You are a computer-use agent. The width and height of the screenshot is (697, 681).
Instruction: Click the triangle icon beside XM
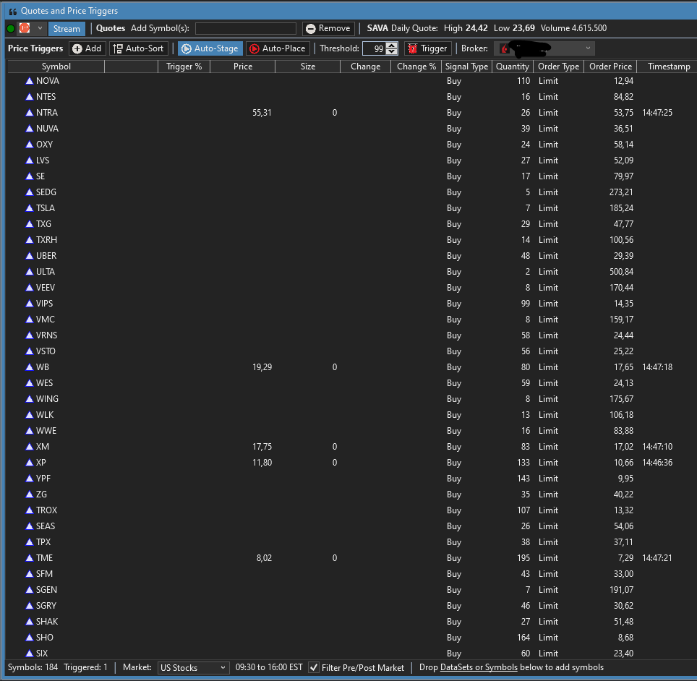pos(30,447)
